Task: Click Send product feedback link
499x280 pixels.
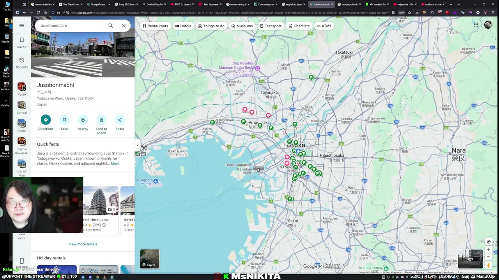Action: pyautogui.click(x=441, y=272)
